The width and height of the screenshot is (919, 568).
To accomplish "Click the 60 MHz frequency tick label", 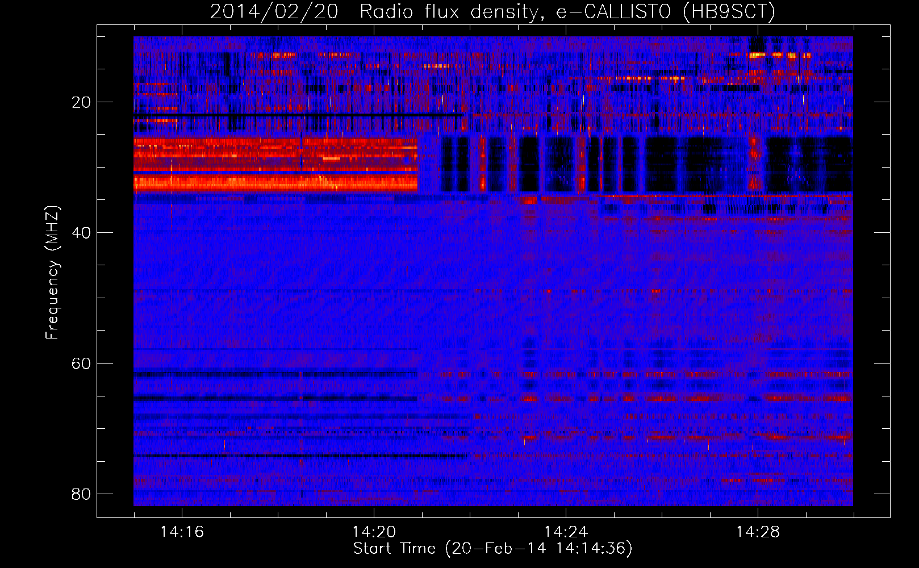I will click(x=82, y=364).
